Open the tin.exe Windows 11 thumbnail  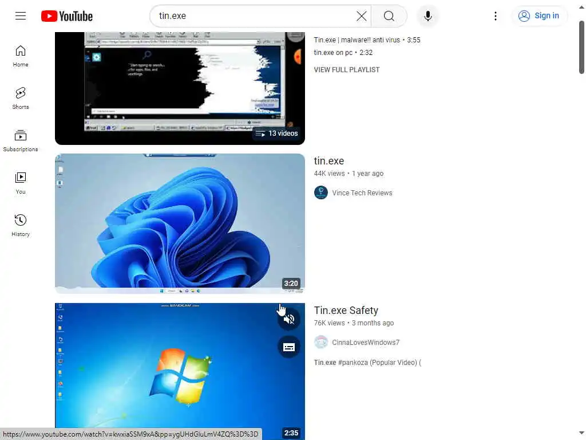180,223
